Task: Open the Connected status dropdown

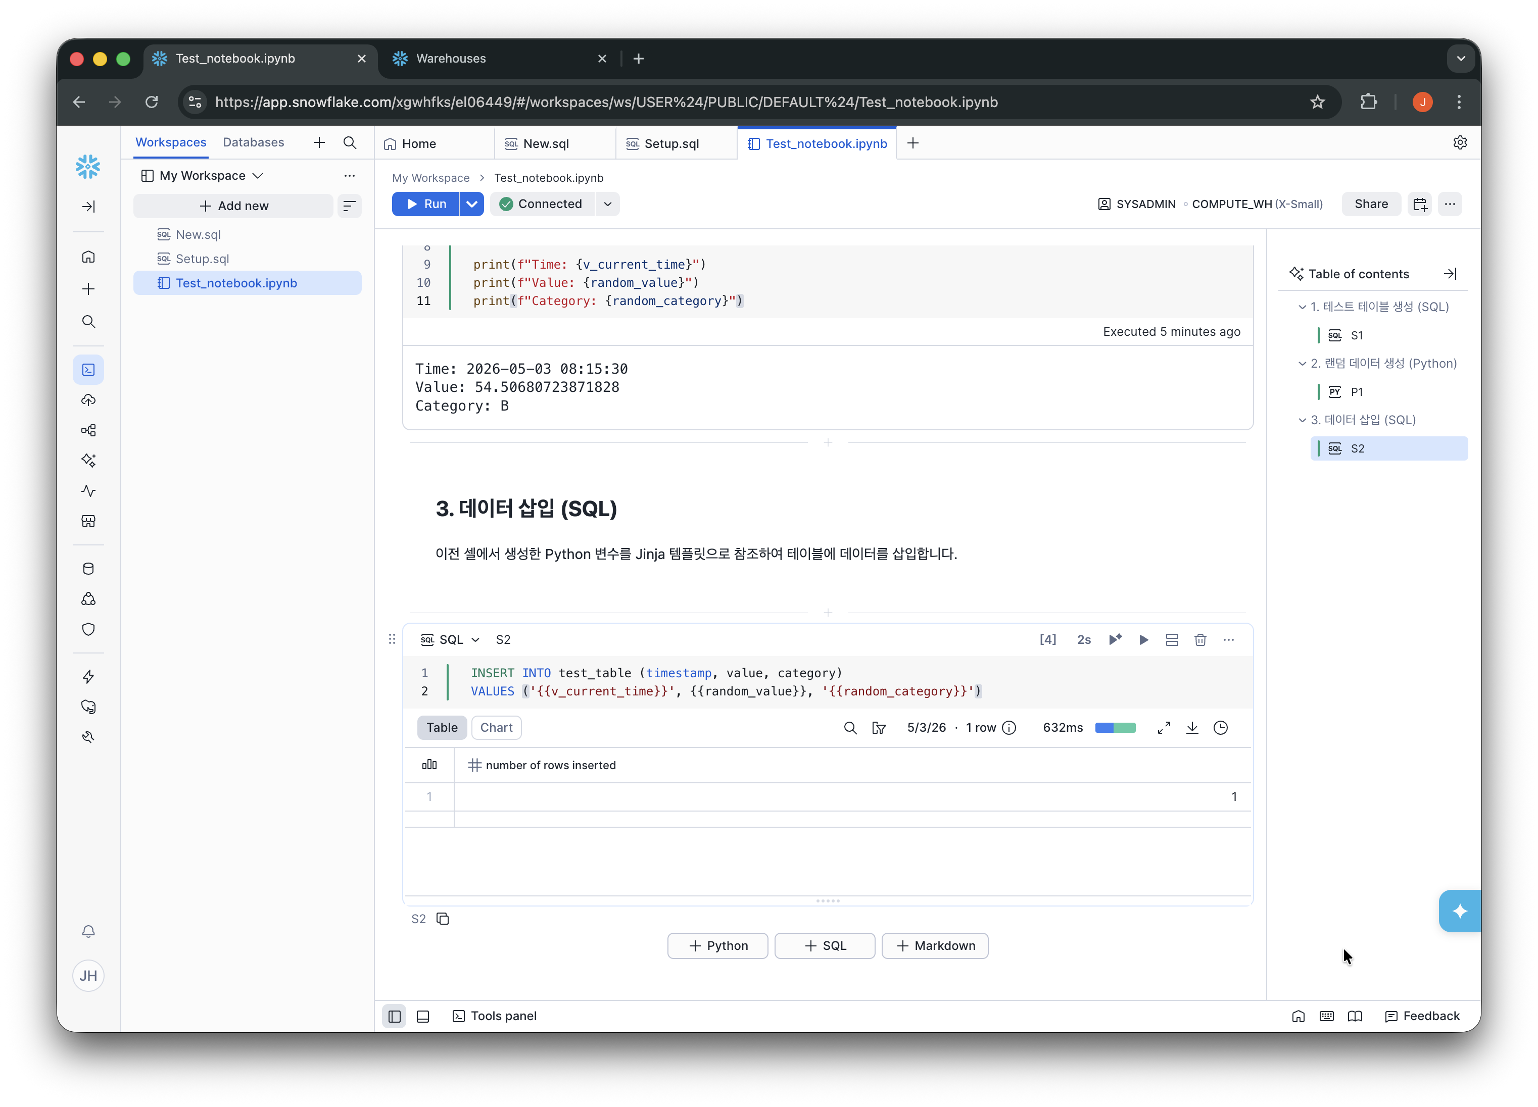Action: pos(608,204)
